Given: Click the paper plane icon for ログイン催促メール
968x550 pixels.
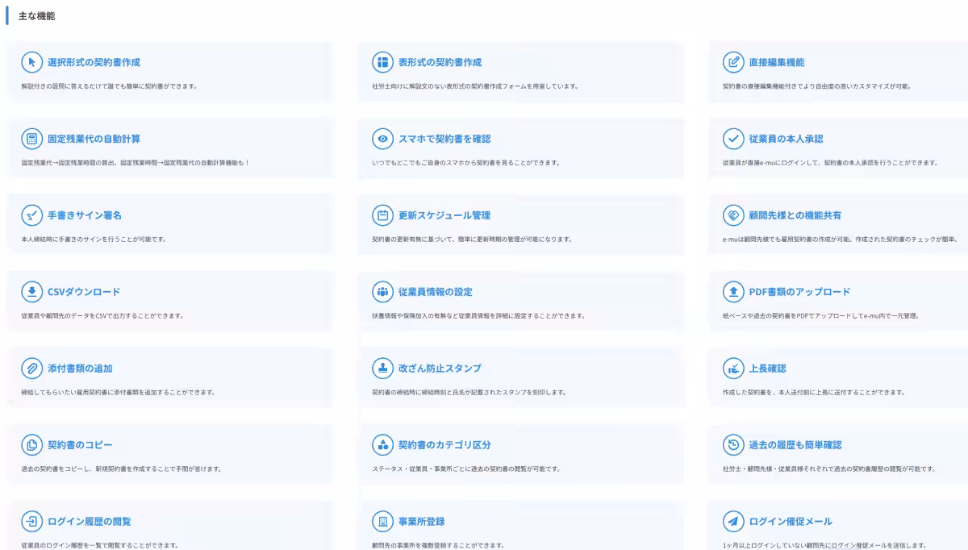Looking at the screenshot, I should click(733, 522).
